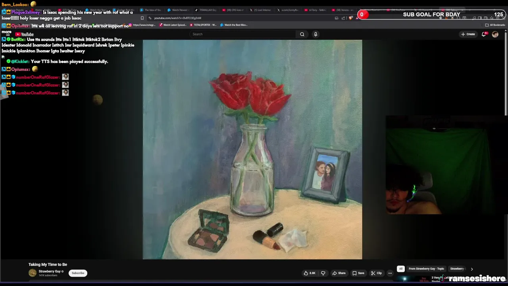This screenshot has width=508, height=286.
Task: Click the rose painting video area
Action: pos(252,149)
